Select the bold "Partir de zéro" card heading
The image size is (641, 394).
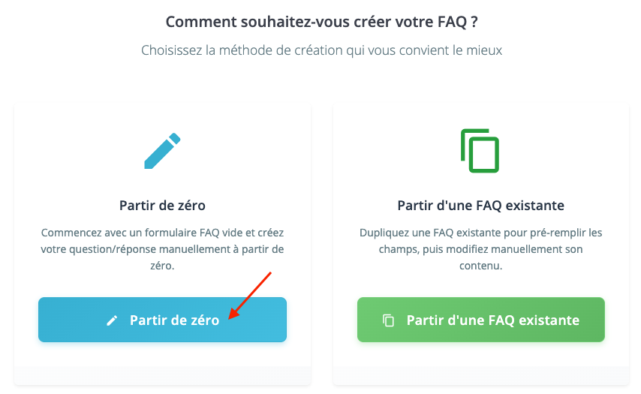click(162, 205)
